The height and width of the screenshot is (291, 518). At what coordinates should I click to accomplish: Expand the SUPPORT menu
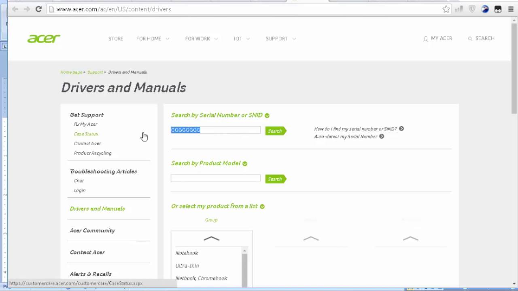[281, 38]
